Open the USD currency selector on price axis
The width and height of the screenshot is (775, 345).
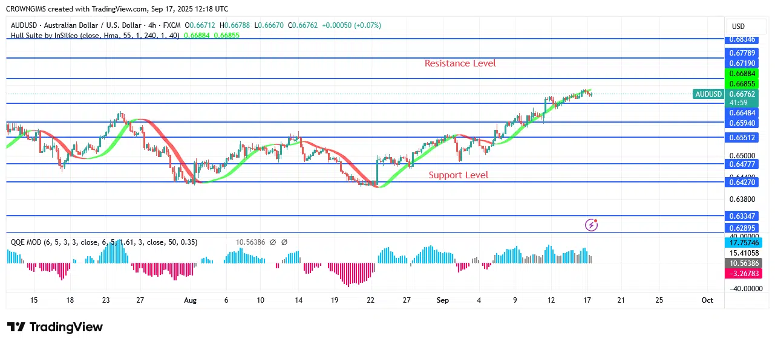[738, 27]
